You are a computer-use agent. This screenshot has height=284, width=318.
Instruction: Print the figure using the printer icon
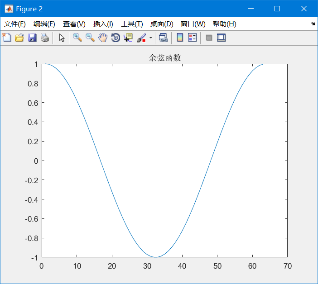coord(45,38)
